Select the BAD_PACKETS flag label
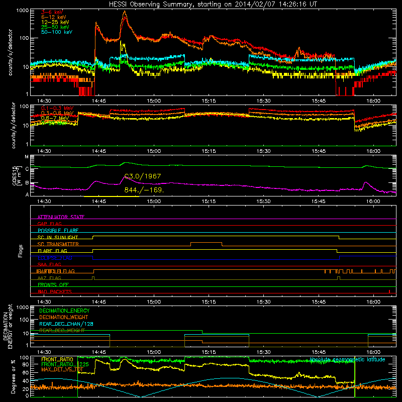Screen dimensions: 402x402 55,291
